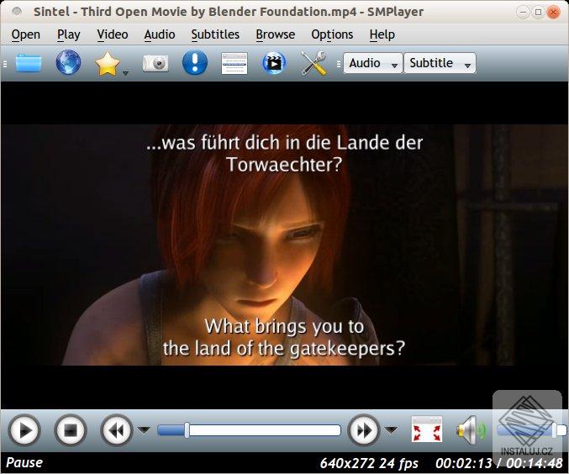Show file information via exclamation icon
Image resolution: width=569 pixels, height=474 pixels.
[x=195, y=63]
